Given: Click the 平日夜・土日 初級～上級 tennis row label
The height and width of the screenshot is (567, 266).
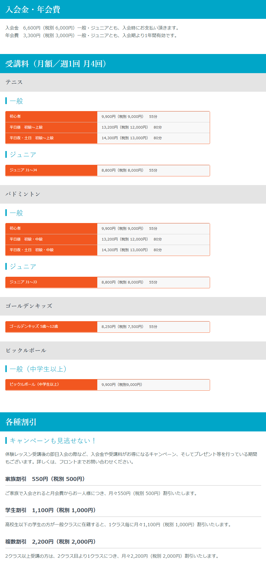Looking at the screenshot, I should point(31,138).
